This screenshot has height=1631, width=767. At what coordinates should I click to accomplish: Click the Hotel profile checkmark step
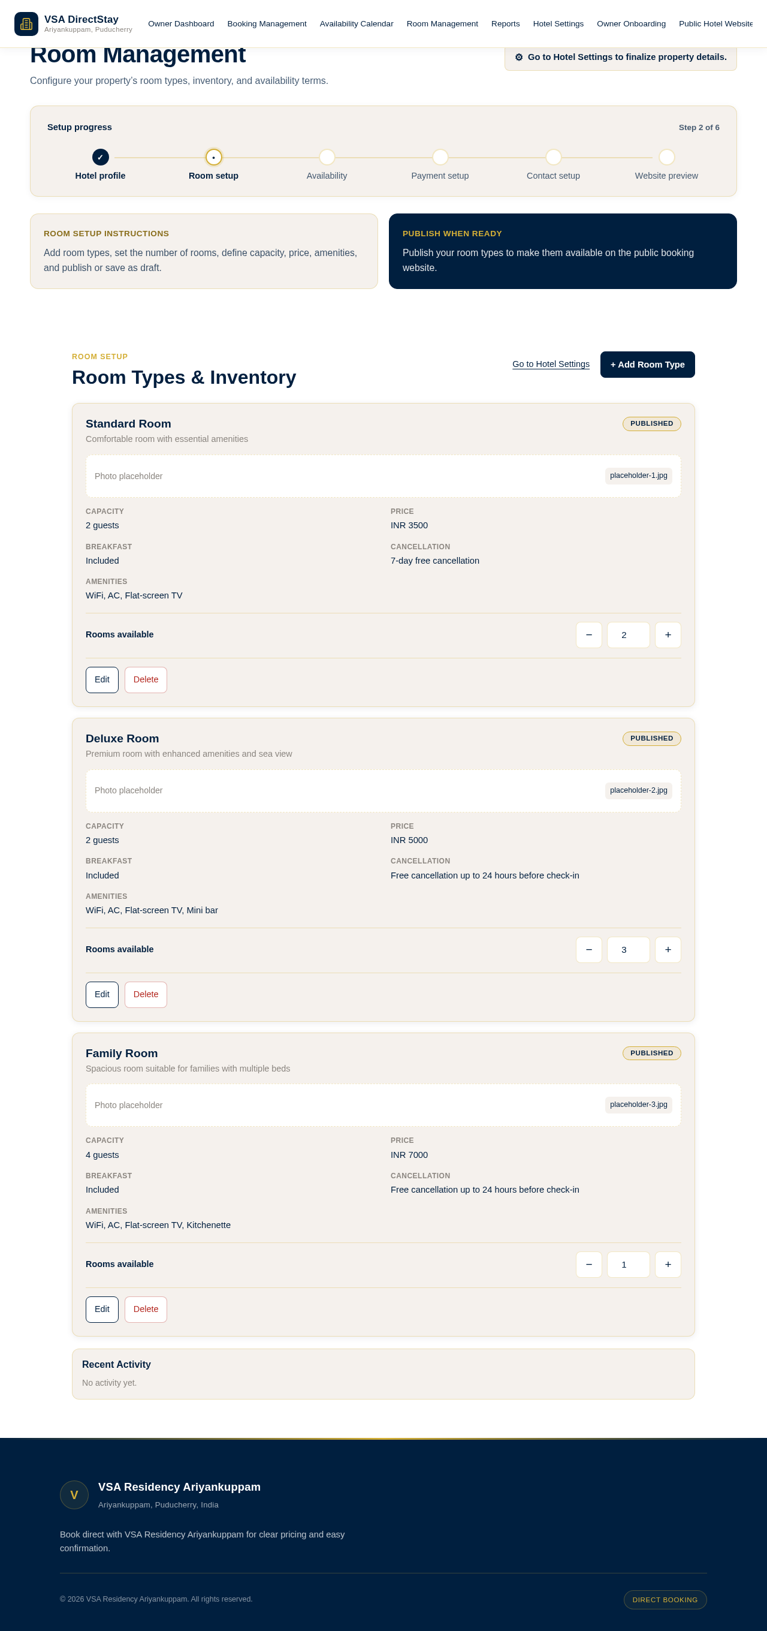tap(100, 157)
